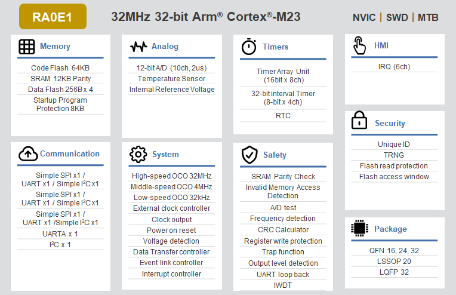Click the Memory grid icon
This screenshot has width=456, height=295.
(x=27, y=47)
